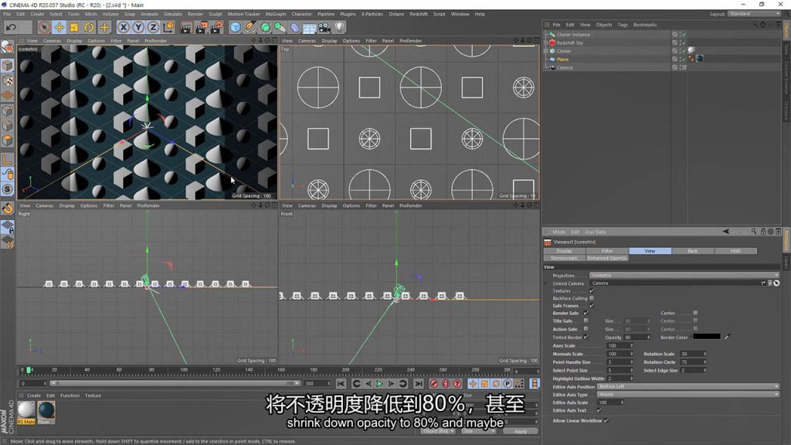Screen dimensions: 791x445
Task: Go to end of timeline
Action: click(418, 384)
